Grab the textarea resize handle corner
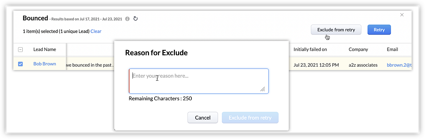This screenshot has height=139, width=425. pyautogui.click(x=262, y=89)
